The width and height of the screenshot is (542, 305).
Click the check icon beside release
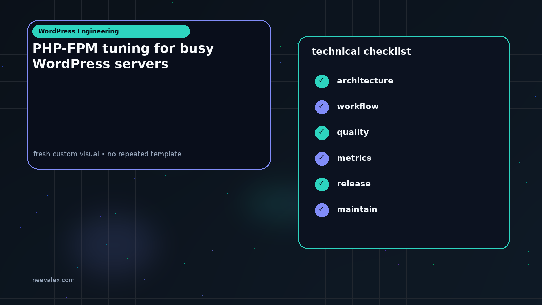[x=322, y=184]
